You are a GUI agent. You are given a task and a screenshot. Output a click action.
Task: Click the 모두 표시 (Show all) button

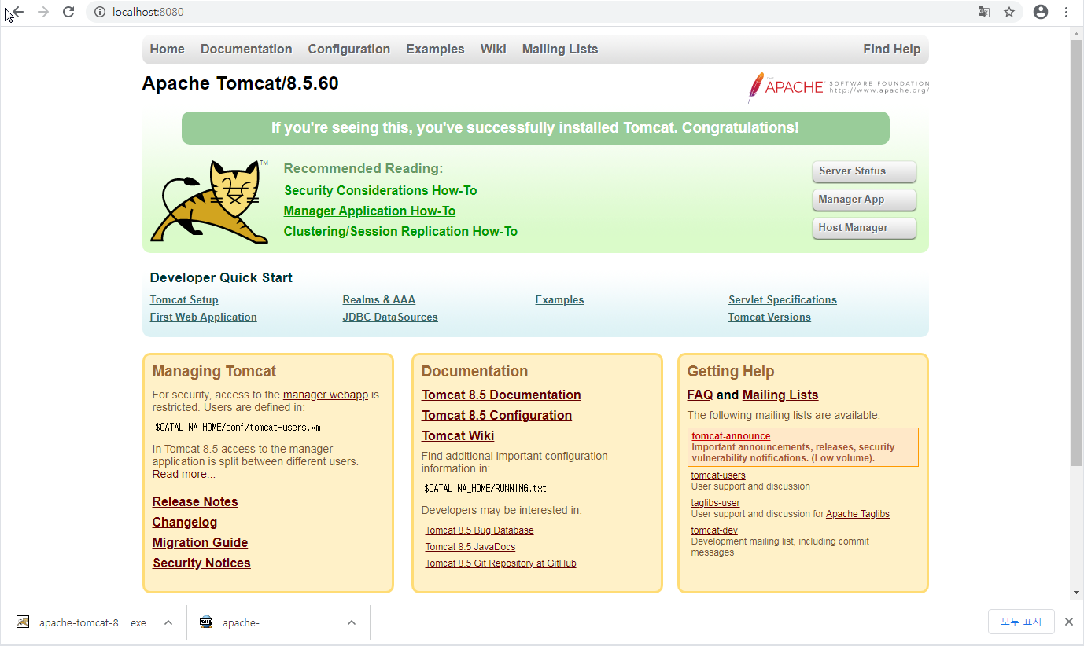[1021, 622]
